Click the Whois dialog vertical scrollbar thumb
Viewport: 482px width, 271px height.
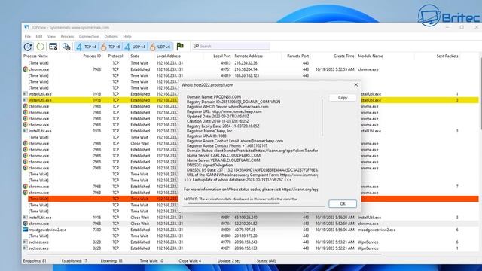pyautogui.click(x=322, y=117)
